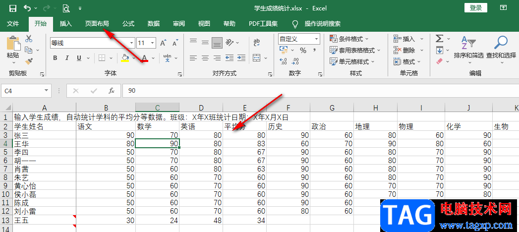Increase font size with large A icon
This screenshot has width=519, height=232.
pos(163,43)
